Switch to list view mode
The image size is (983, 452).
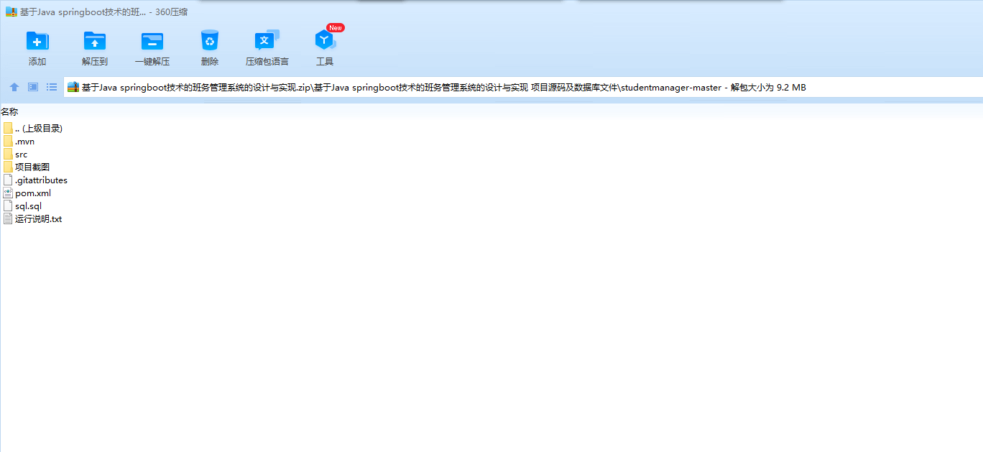52,87
